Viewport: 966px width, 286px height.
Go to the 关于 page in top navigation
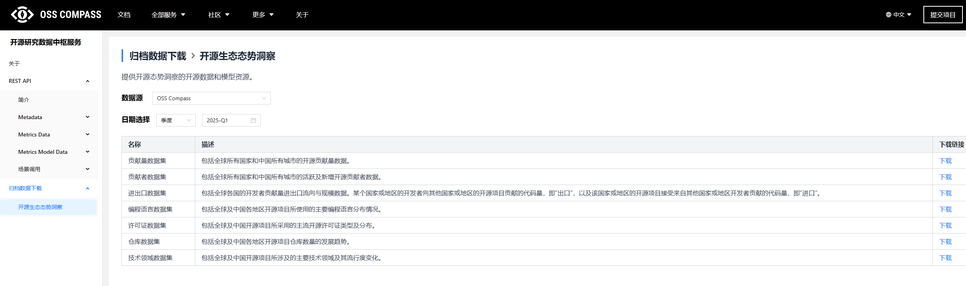(302, 15)
